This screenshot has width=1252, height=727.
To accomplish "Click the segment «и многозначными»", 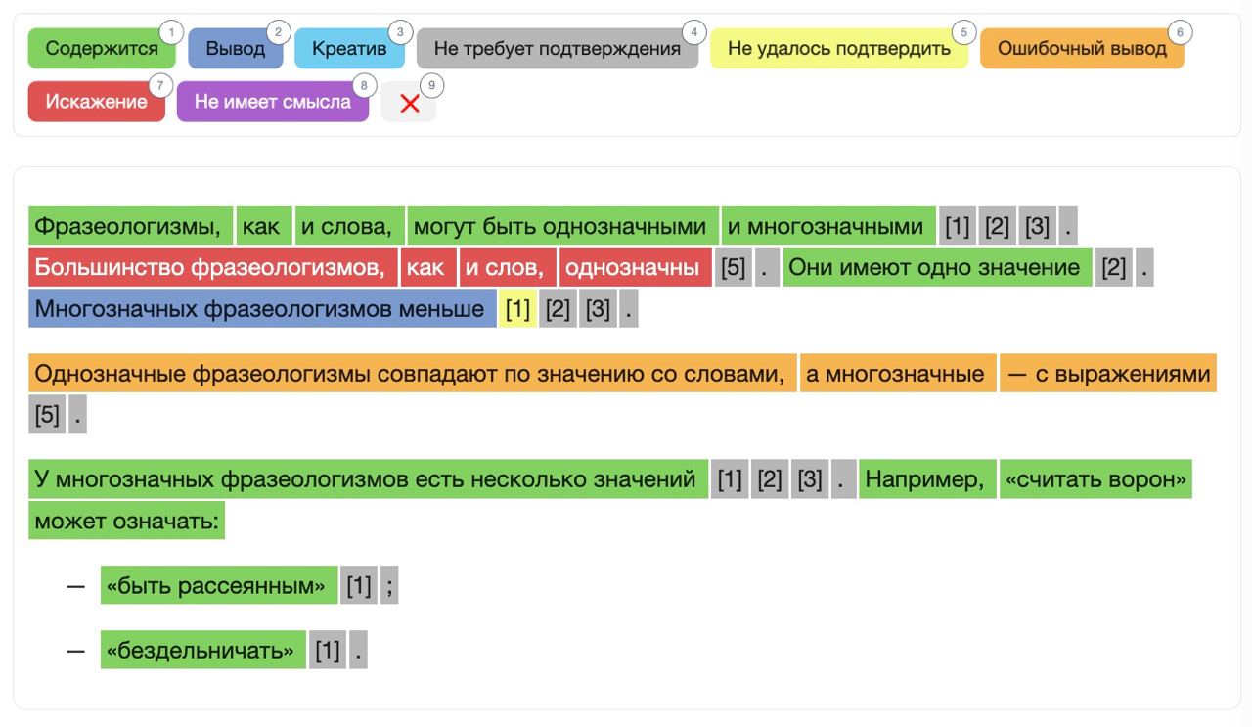I will (x=828, y=226).
